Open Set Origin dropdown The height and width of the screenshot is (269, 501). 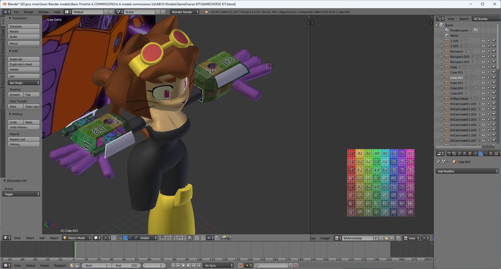point(24,83)
